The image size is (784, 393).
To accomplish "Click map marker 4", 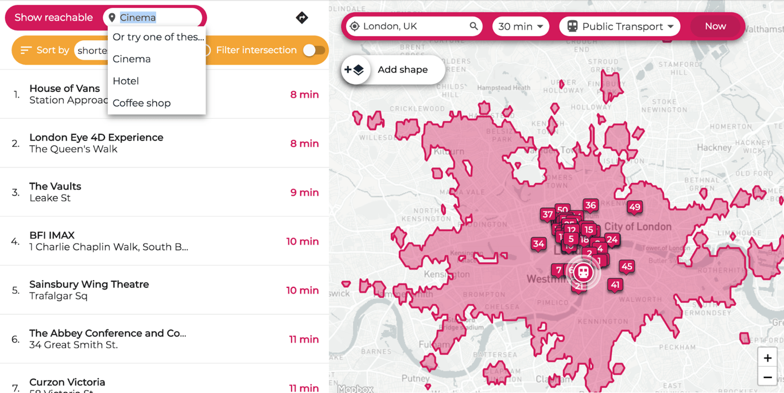I will pos(600,248).
